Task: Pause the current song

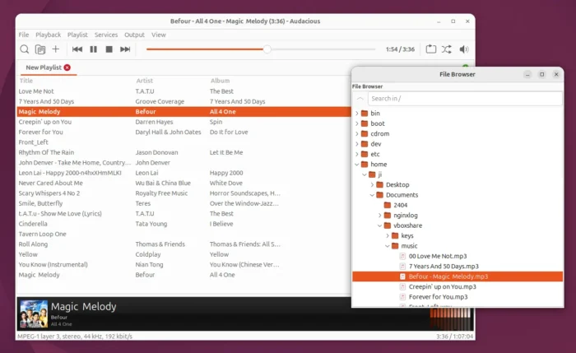Action: click(93, 49)
